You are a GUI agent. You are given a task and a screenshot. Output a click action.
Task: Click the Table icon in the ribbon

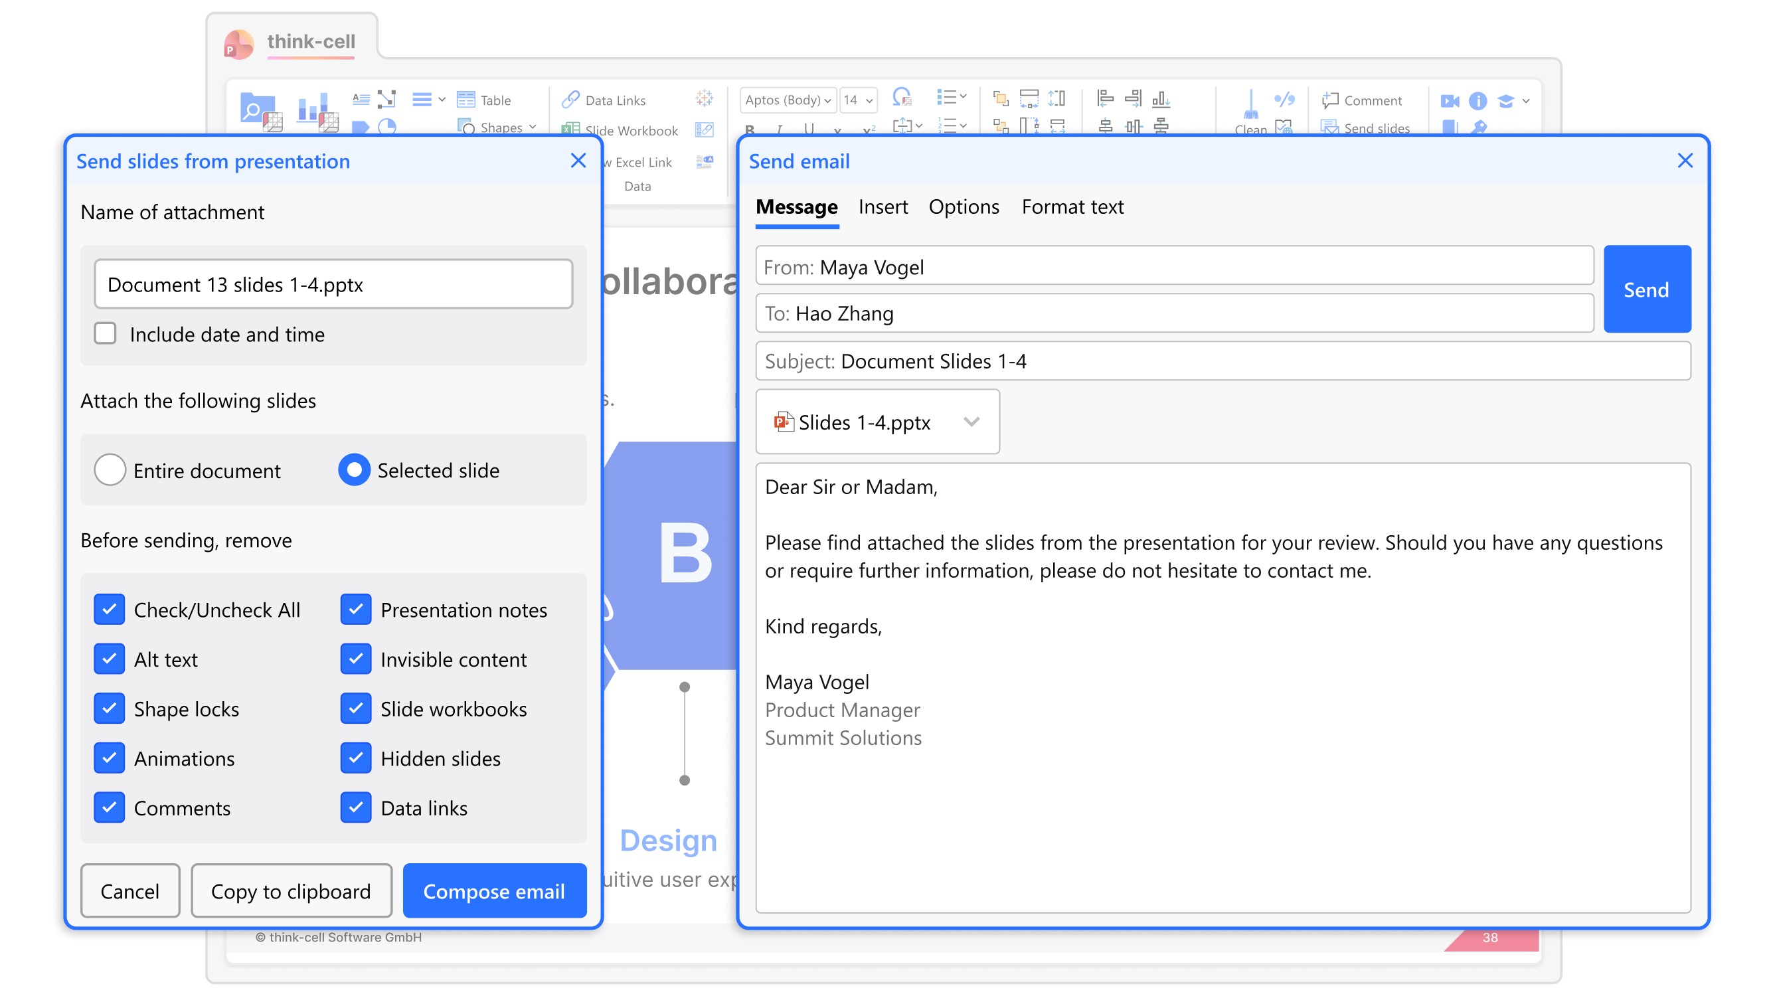pos(466,100)
